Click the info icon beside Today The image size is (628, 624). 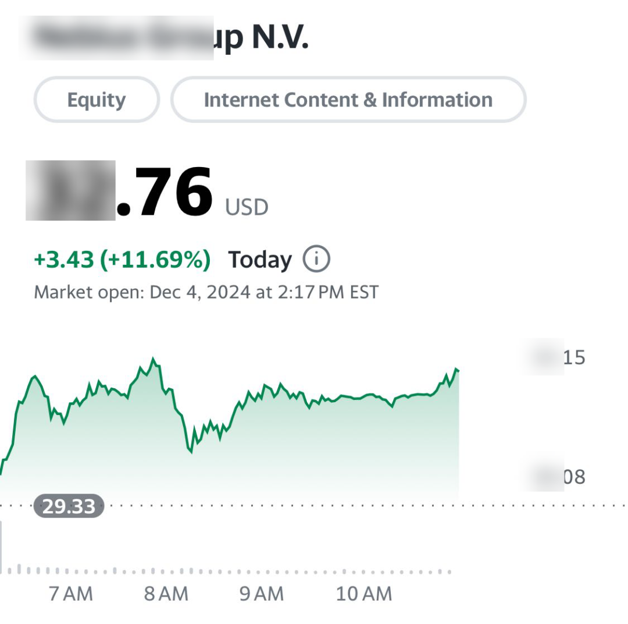tap(316, 259)
